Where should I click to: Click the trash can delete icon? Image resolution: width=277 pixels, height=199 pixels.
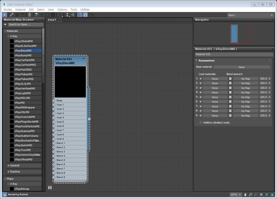[x=29, y=15]
